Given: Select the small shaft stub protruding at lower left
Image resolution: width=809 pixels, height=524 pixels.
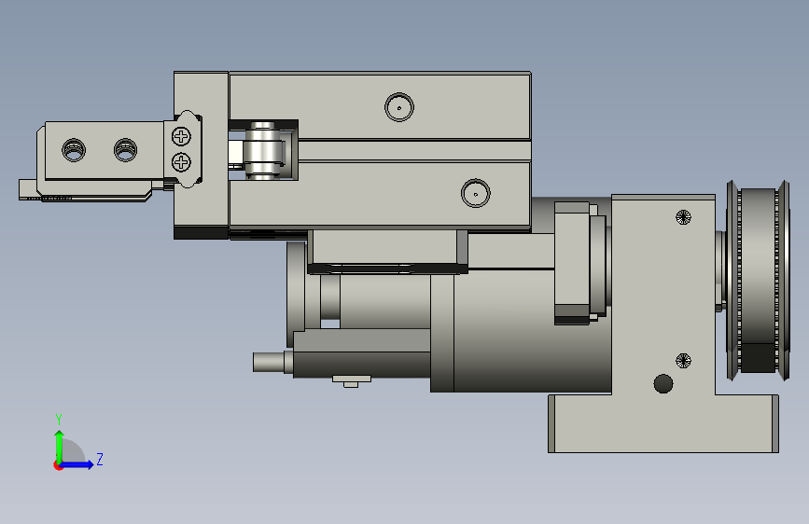Looking at the screenshot, I should [269, 362].
